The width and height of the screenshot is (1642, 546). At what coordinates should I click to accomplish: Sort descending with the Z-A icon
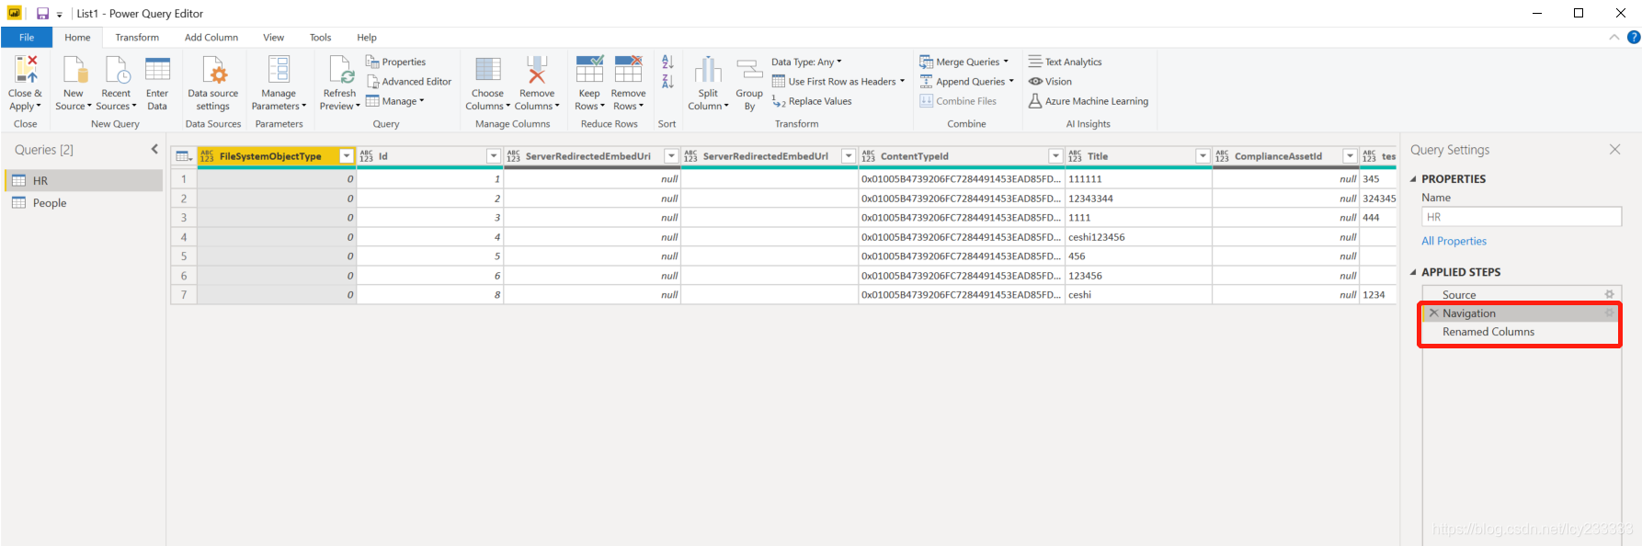point(667,82)
